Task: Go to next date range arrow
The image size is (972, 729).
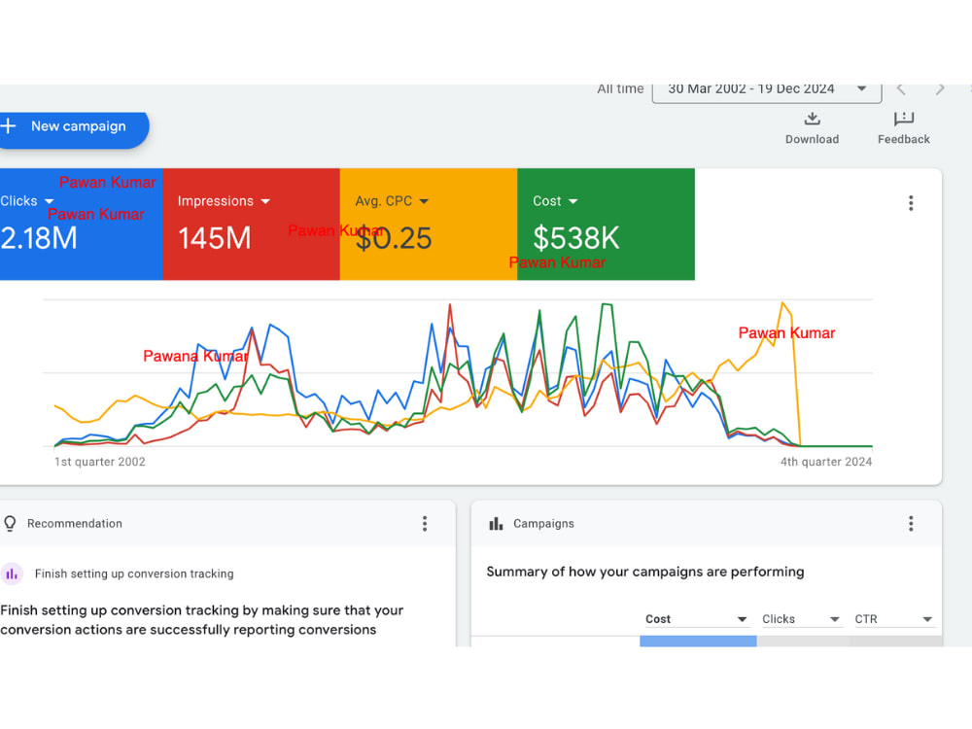Action: [940, 89]
